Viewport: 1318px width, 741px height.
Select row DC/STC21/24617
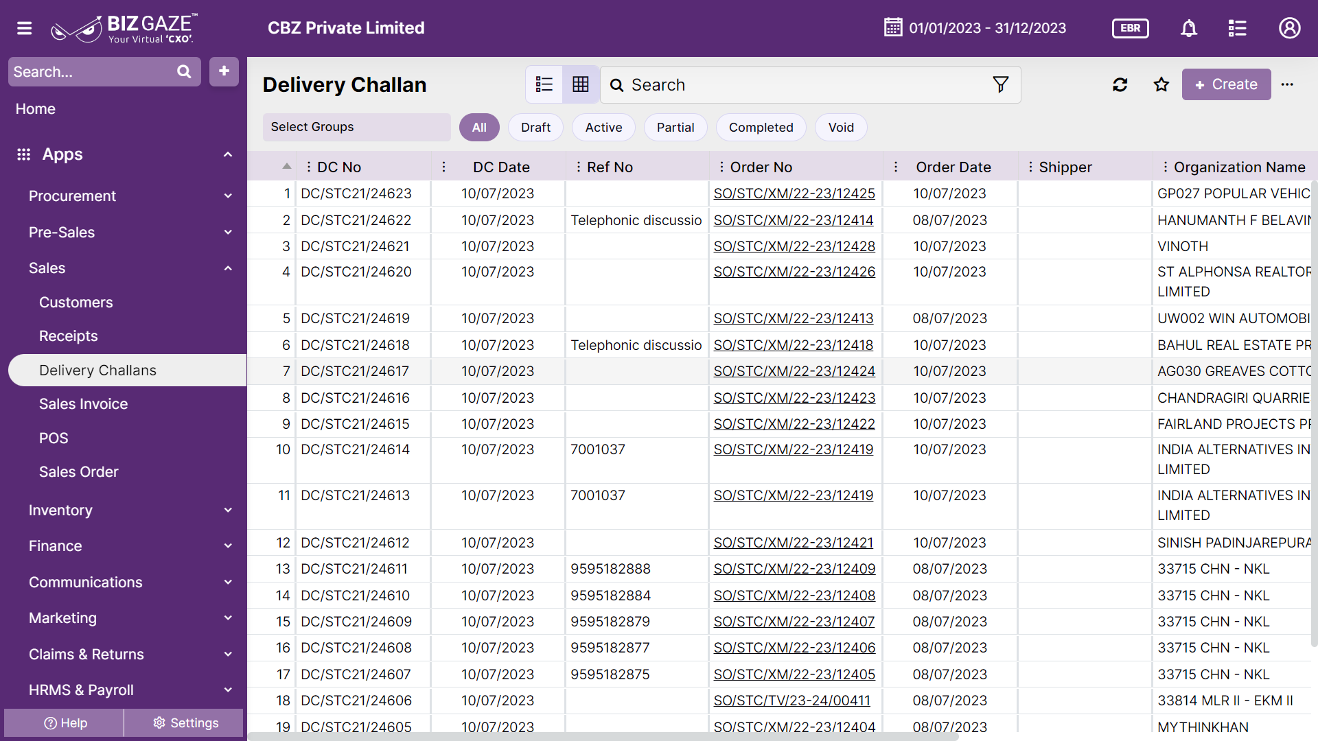(779, 371)
